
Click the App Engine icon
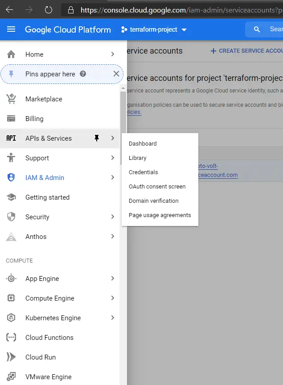(x=11, y=279)
